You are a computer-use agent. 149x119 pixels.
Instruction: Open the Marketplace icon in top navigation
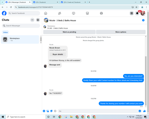pos(87,13)
